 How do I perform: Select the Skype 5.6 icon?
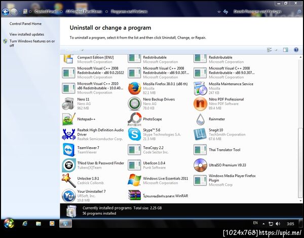pyautogui.click(x=134, y=134)
